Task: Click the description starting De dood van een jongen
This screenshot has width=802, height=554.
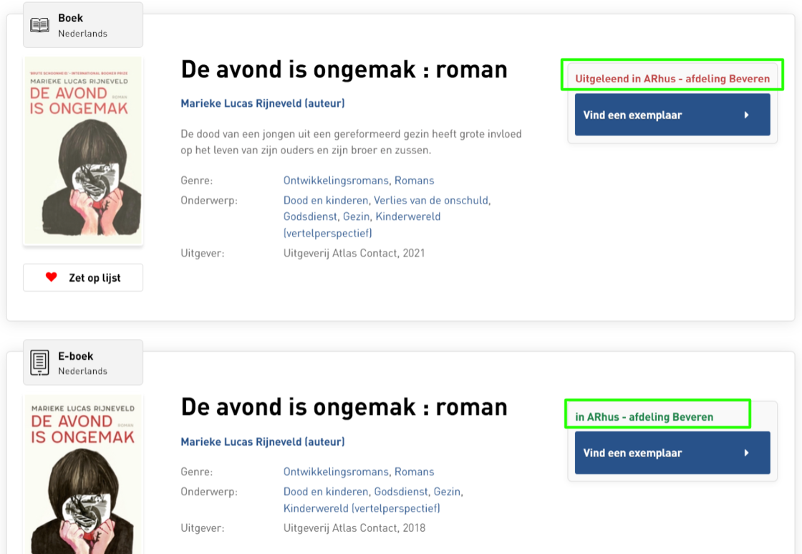Action: coord(351,142)
